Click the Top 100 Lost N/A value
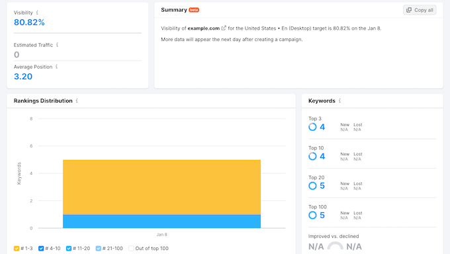 [357, 218]
